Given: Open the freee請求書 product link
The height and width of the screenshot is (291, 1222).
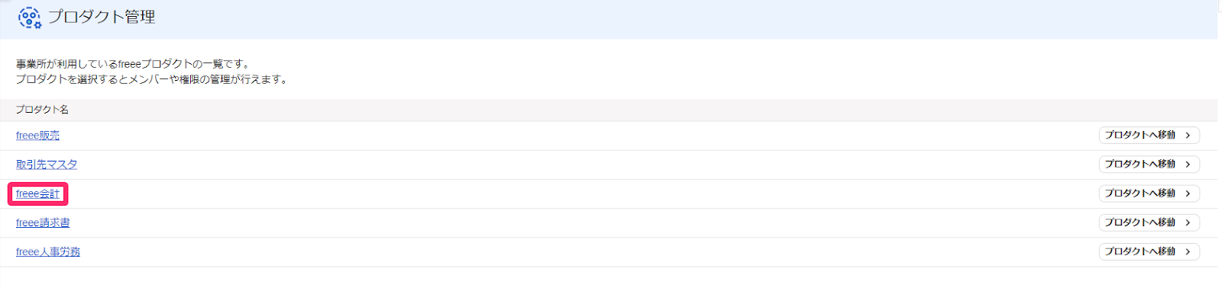Looking at the screenshot, I should pyautogui.click(x=43, y=223).
